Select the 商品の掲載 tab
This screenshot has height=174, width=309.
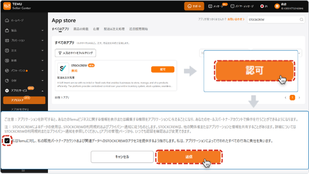click(81, 29)
